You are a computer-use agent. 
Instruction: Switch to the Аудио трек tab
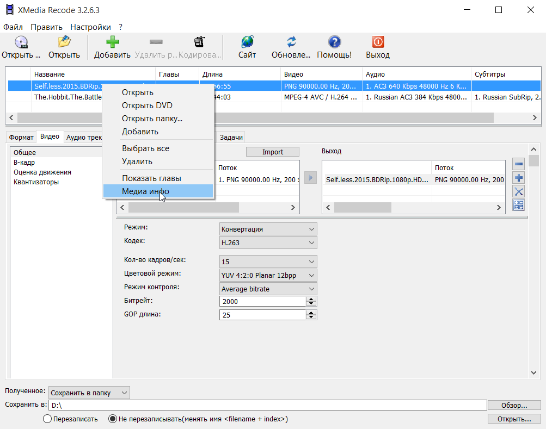[83, 137]
